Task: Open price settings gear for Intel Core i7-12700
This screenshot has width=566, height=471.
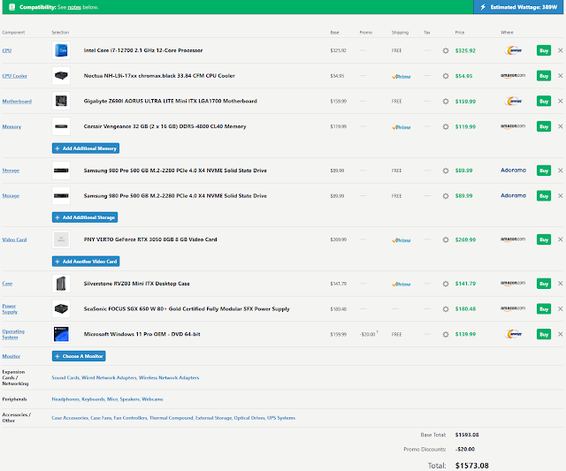Action: 446,51
